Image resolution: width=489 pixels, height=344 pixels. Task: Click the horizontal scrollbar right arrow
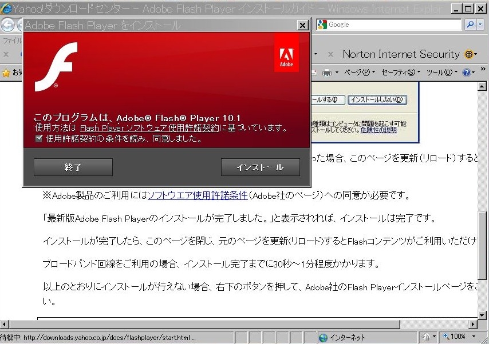pyautogui.click(x=473, y=325)
